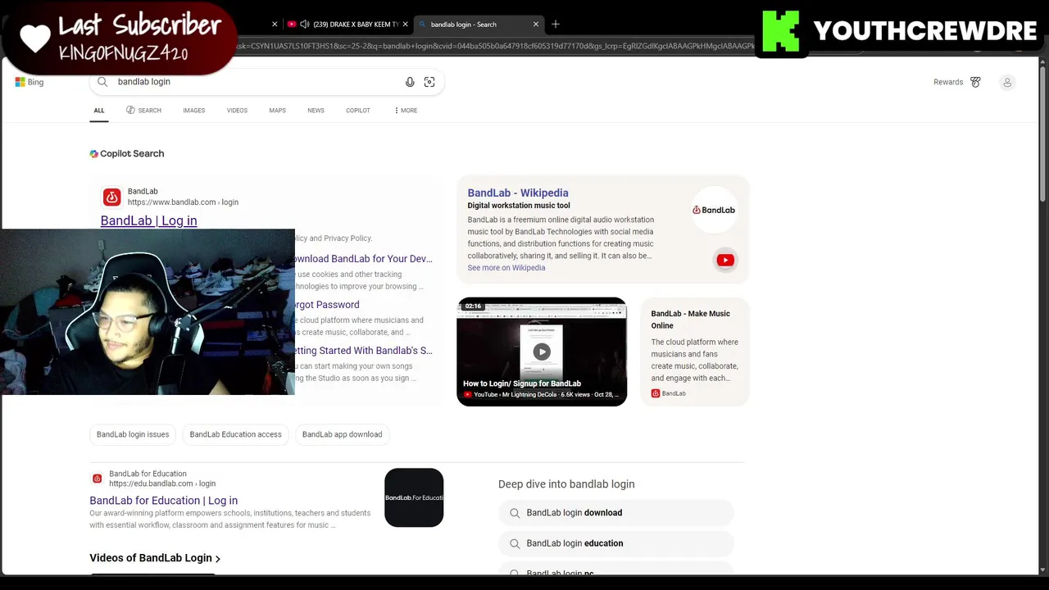Expand Videos of BandLab Login chevron
Screen dimensions: 1049x590
pyautogui.click(x=218, y=559)
